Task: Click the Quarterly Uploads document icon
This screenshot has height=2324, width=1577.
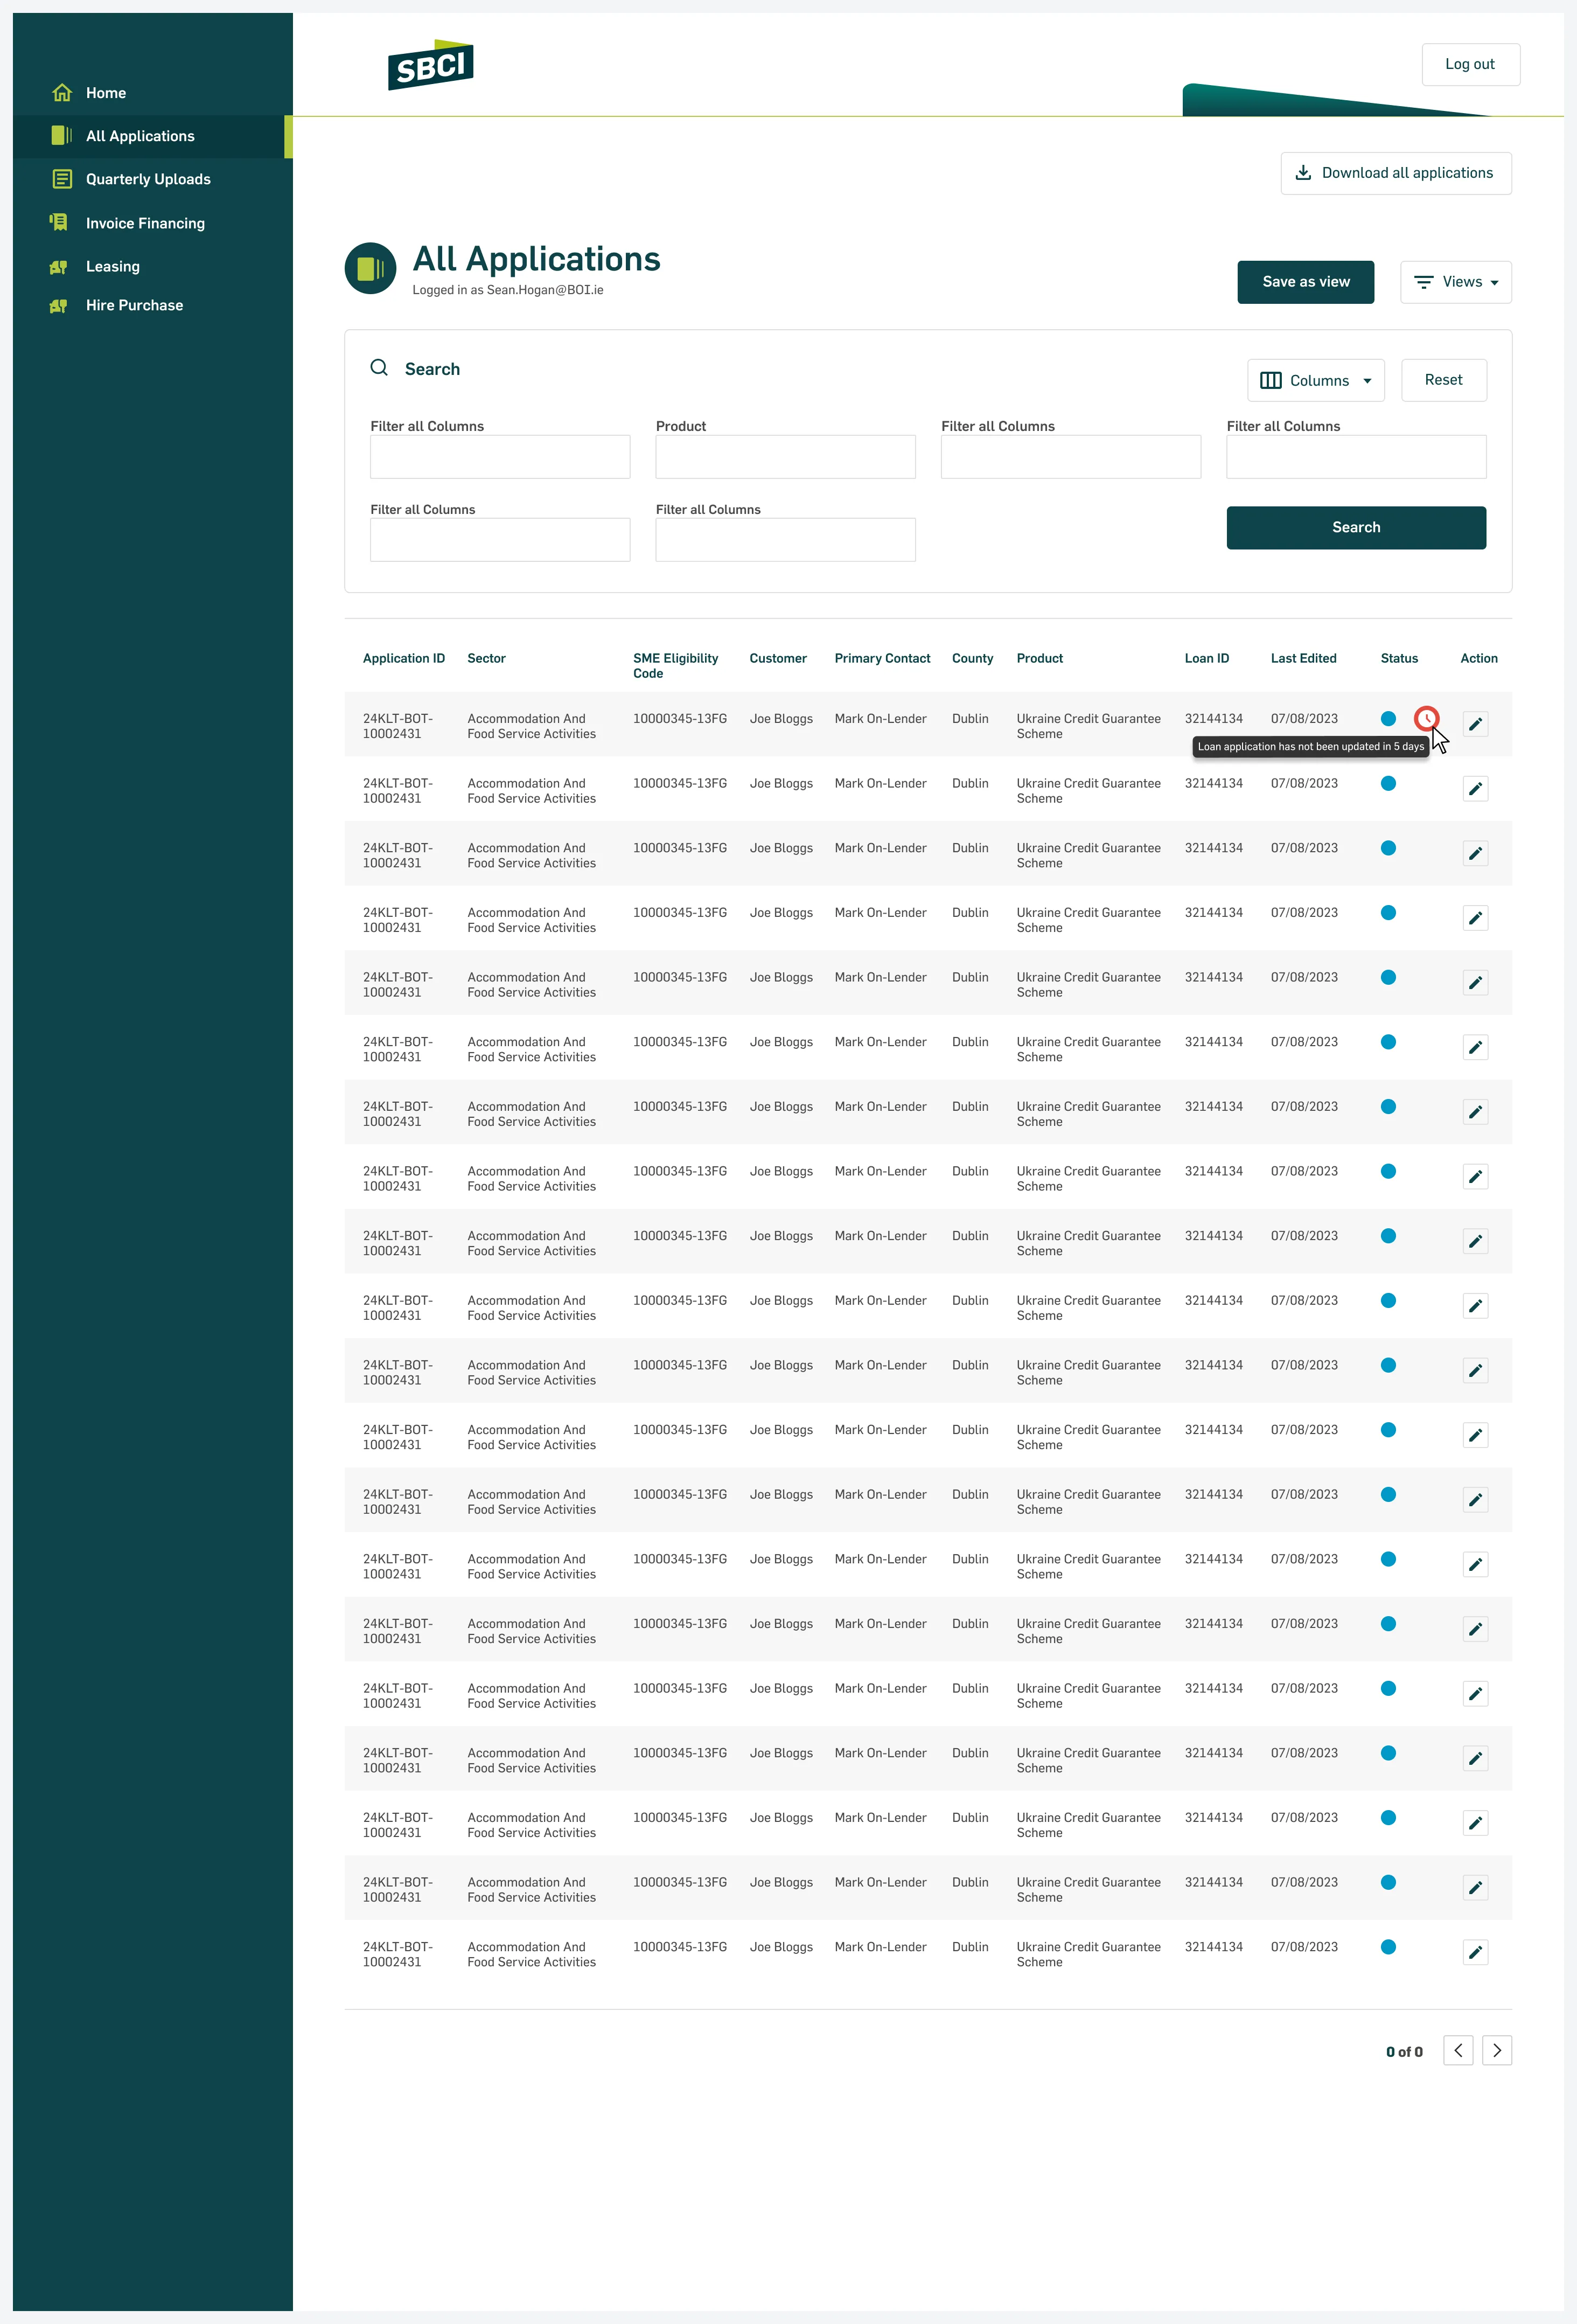Action: [62, 179]
